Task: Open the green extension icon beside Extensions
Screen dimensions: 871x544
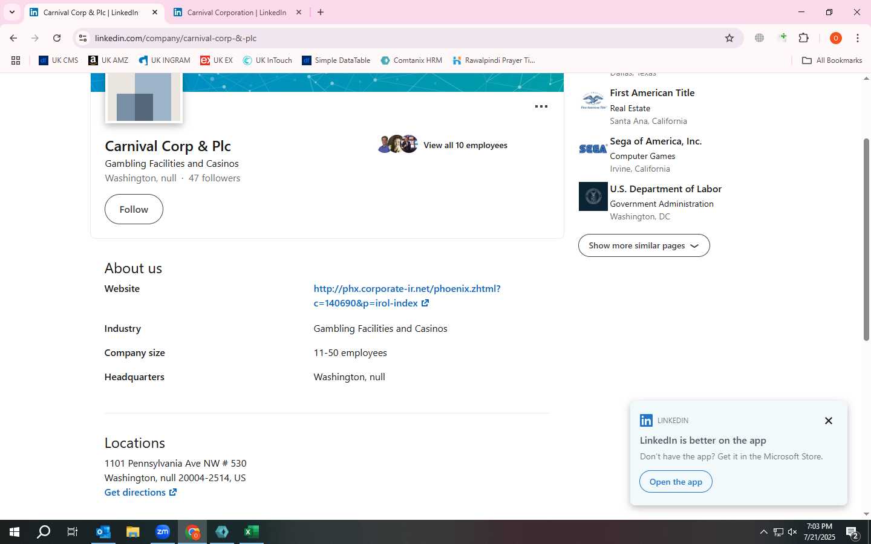Action: point(783,37)
